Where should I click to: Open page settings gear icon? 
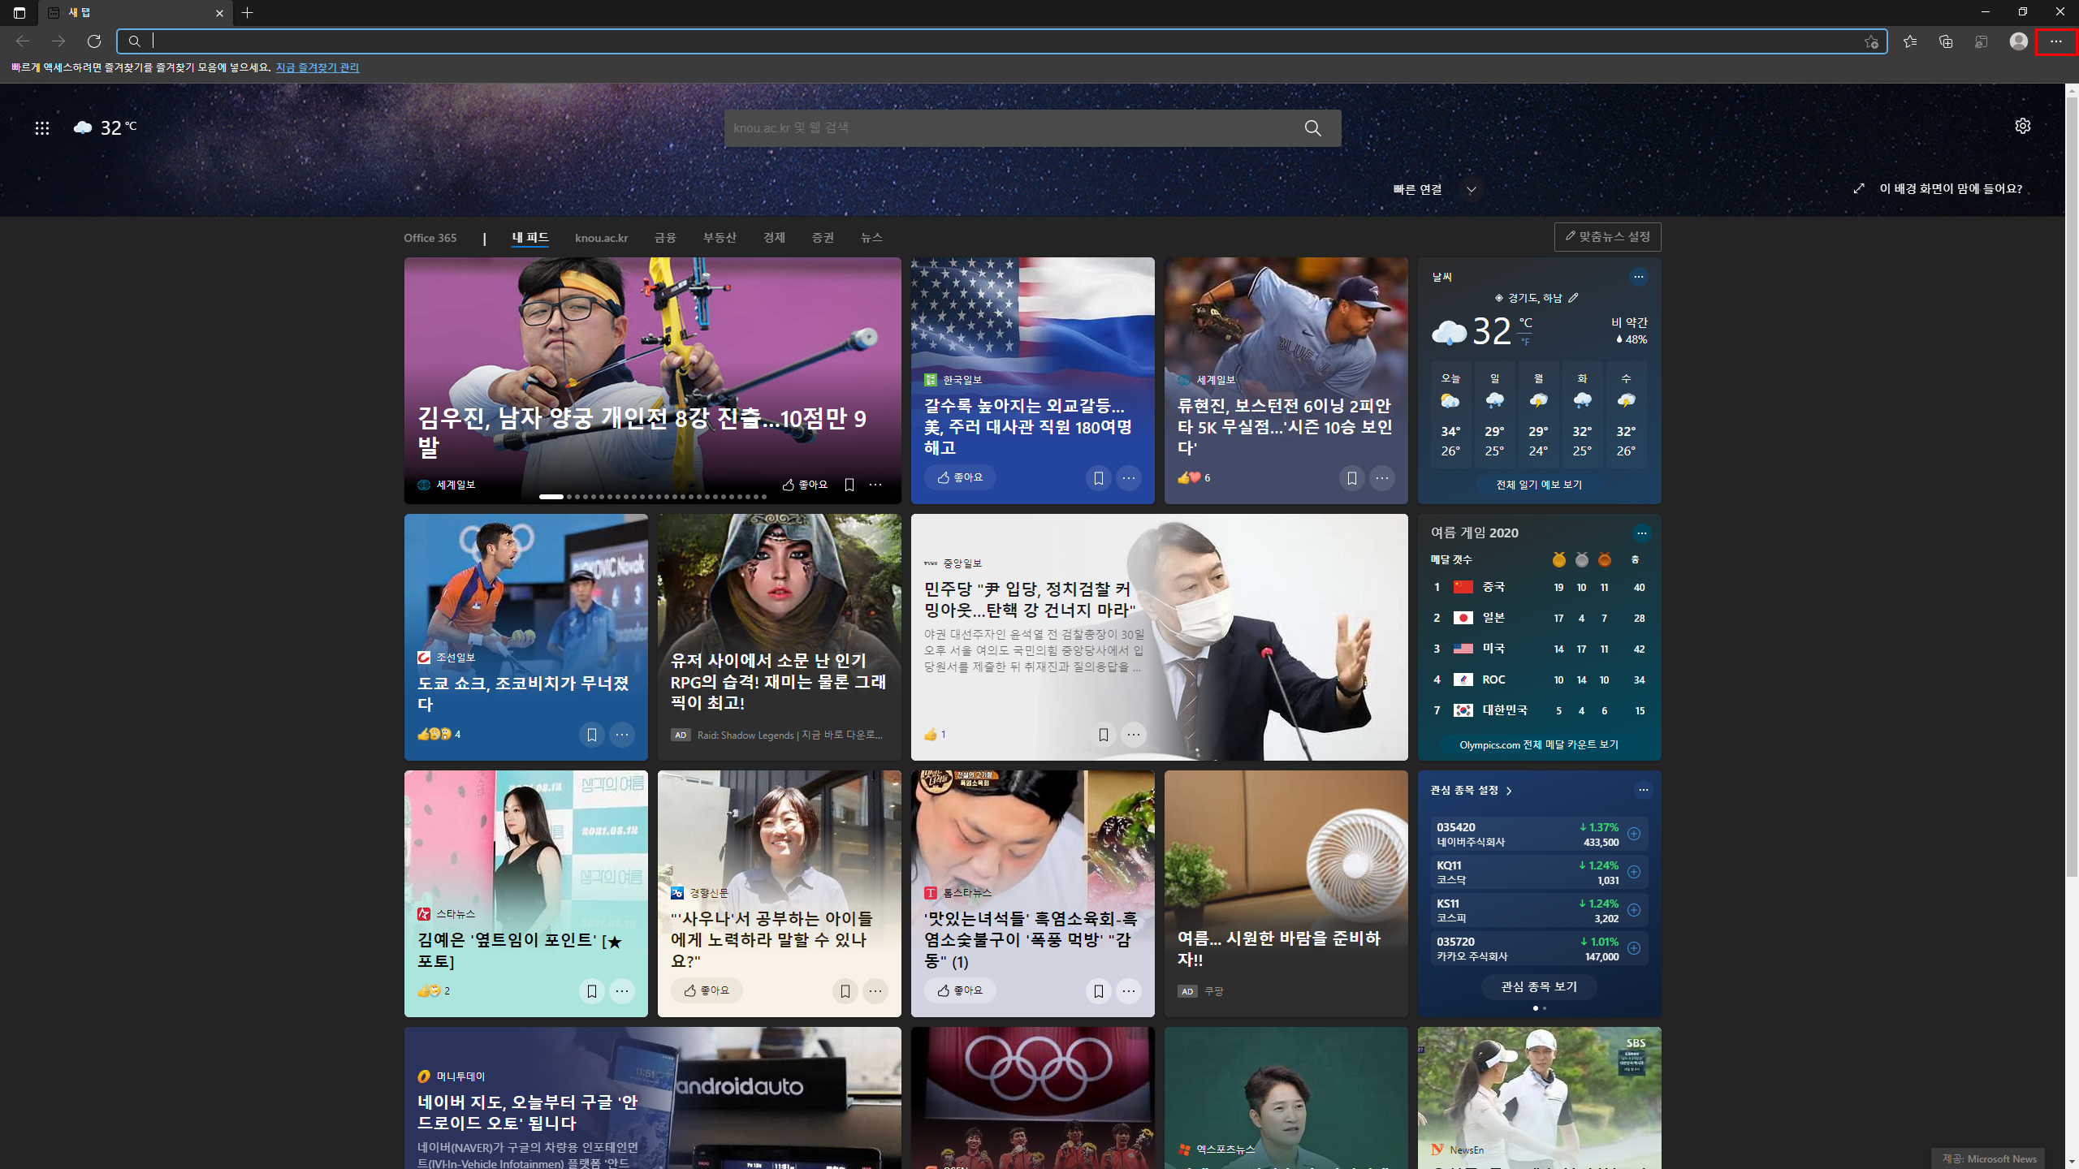pos(2022,126)
